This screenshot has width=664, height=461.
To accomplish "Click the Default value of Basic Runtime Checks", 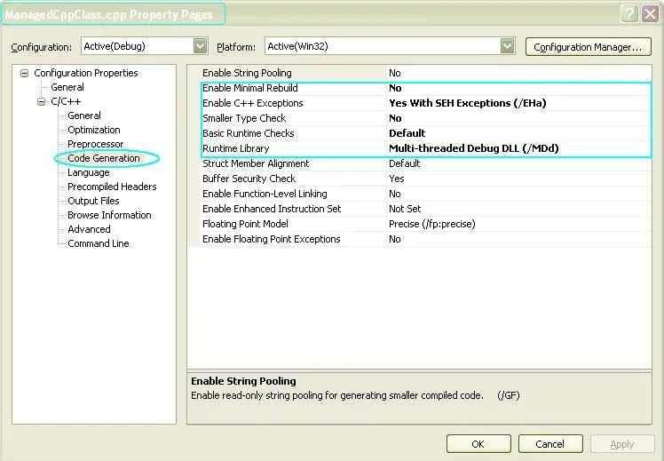I will pyautogui.click(x=407, y=133).
